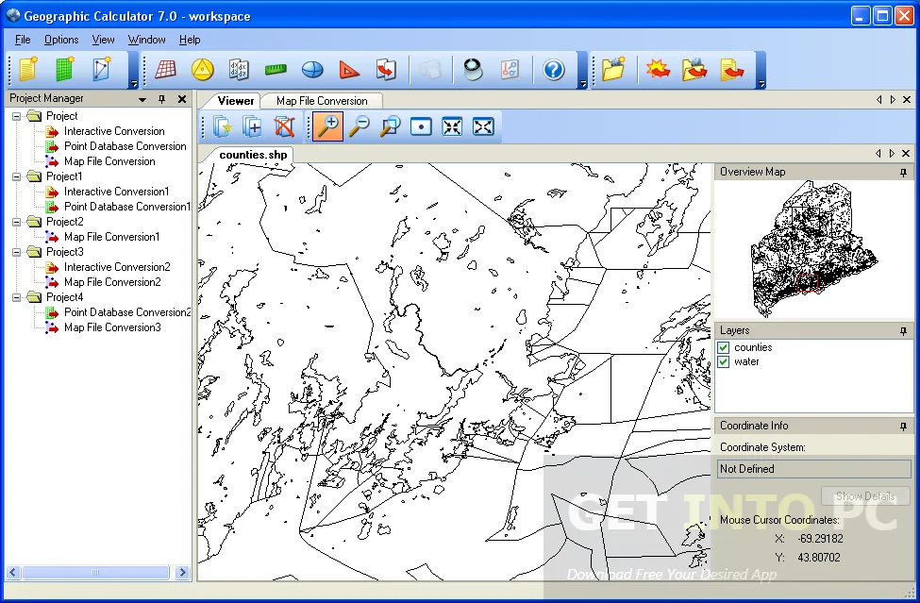The image size is (920, 603).
Task: Click the new layer icon with star in Viewer
Action: [x=223, y=126]
